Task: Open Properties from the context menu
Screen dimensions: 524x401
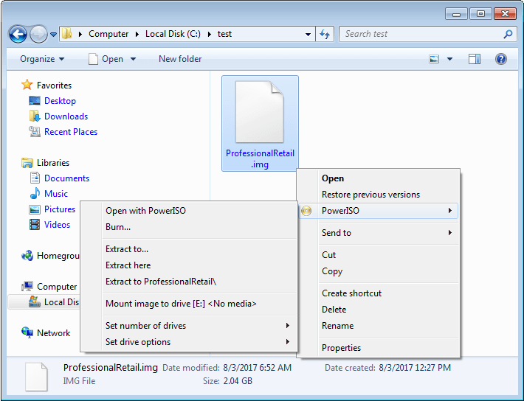Action: point(379,348)
